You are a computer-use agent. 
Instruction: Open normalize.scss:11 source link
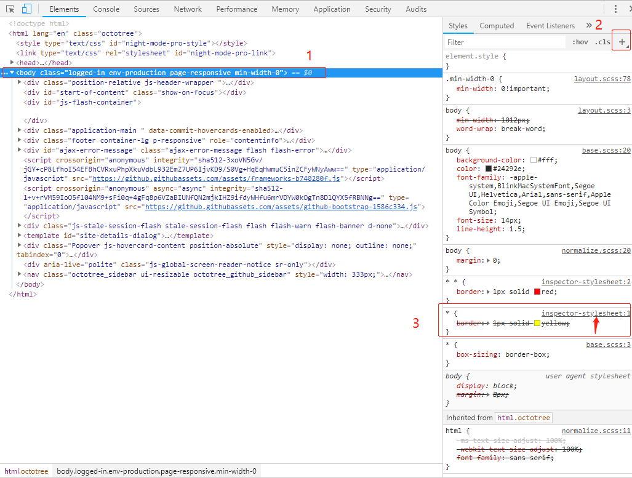click(x=596, y=431)
